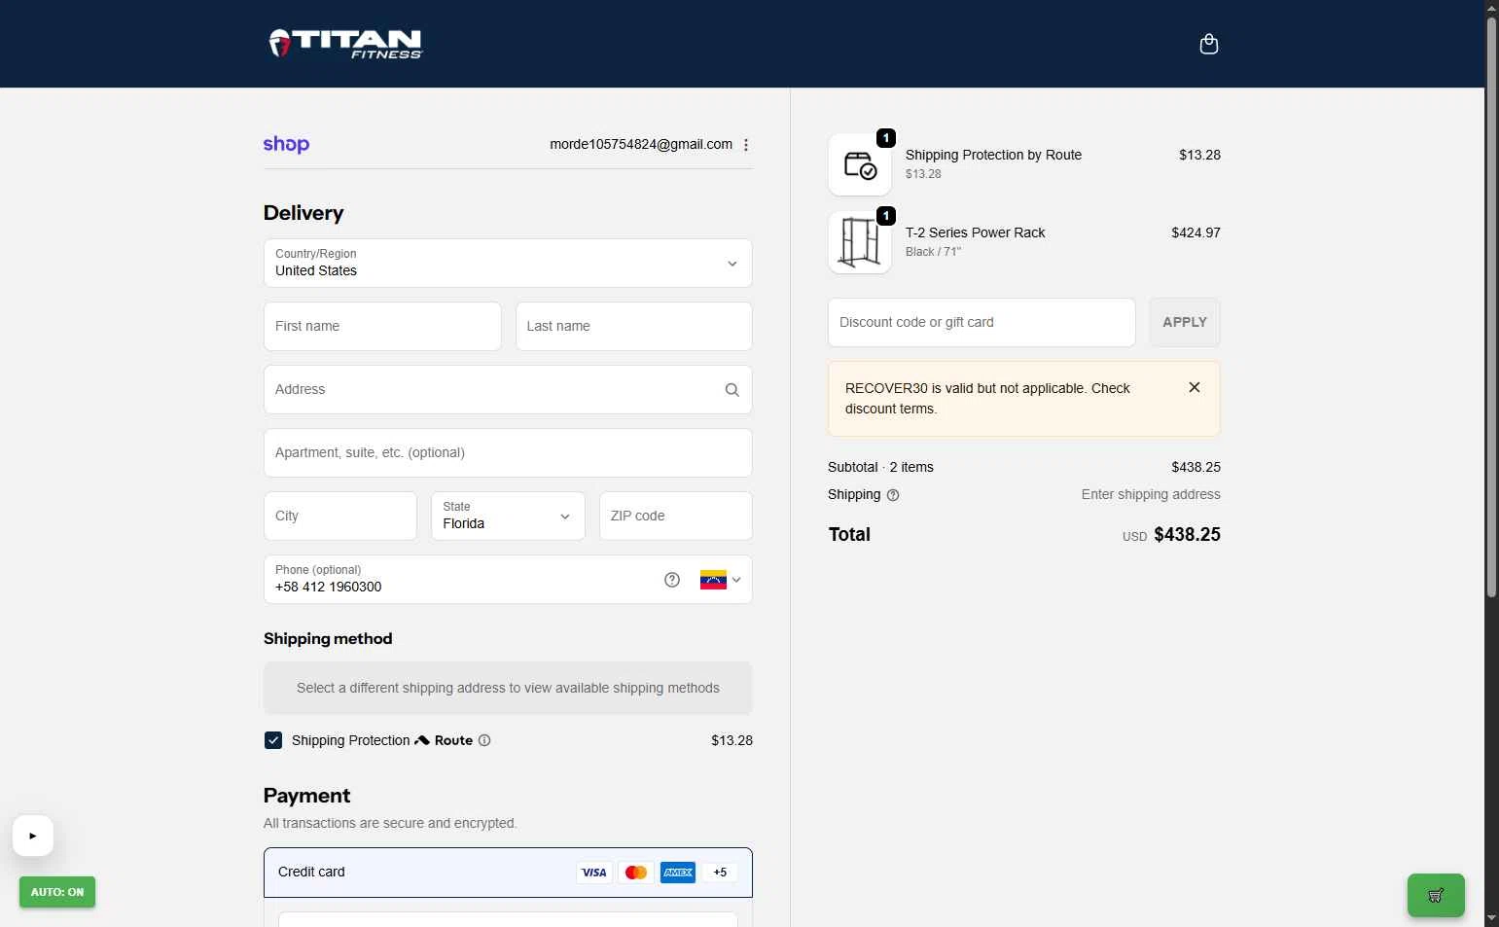
Task: Click the white play button widget
Action: pyautogui.click(x=33, y=836)
